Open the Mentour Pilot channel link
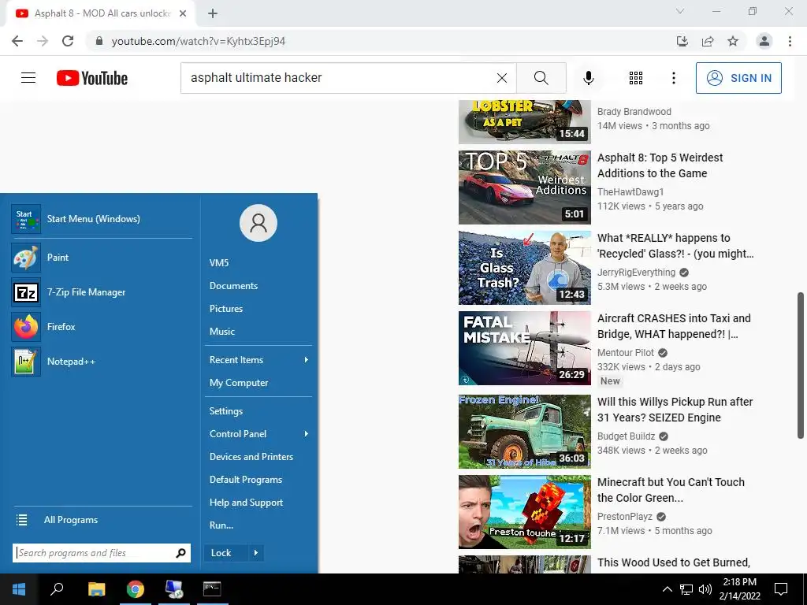This screenshot has height=605, width=807. [625, 353]
